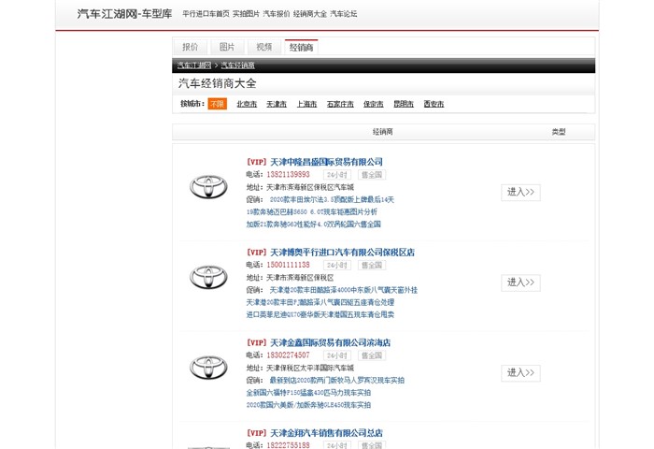
Task: Open promo 天津港20款丰田酷路泽4000中东版
Action: coord(344,290)
